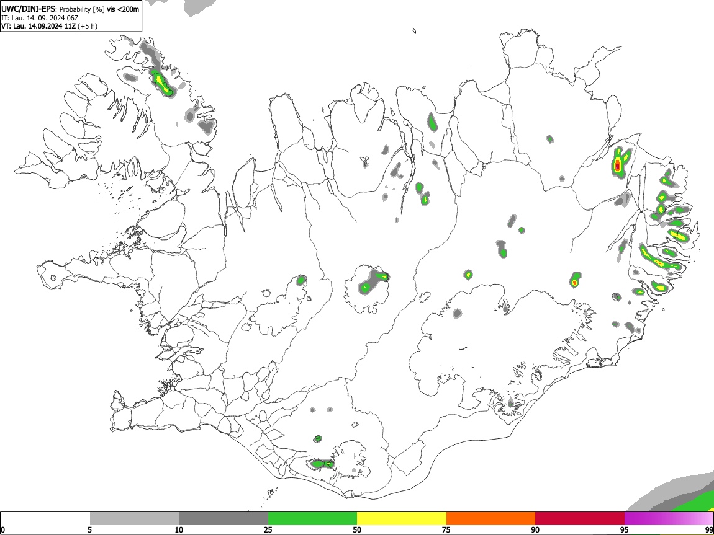The width and height of the screenshot is (714, 535).
Task: Click the yellow 50-75% legend swatch
Action: click(402, 518)
